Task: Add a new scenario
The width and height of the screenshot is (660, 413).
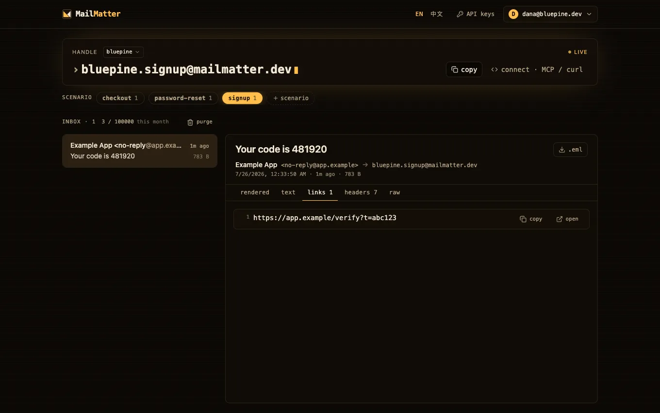Action: point(291,98)
